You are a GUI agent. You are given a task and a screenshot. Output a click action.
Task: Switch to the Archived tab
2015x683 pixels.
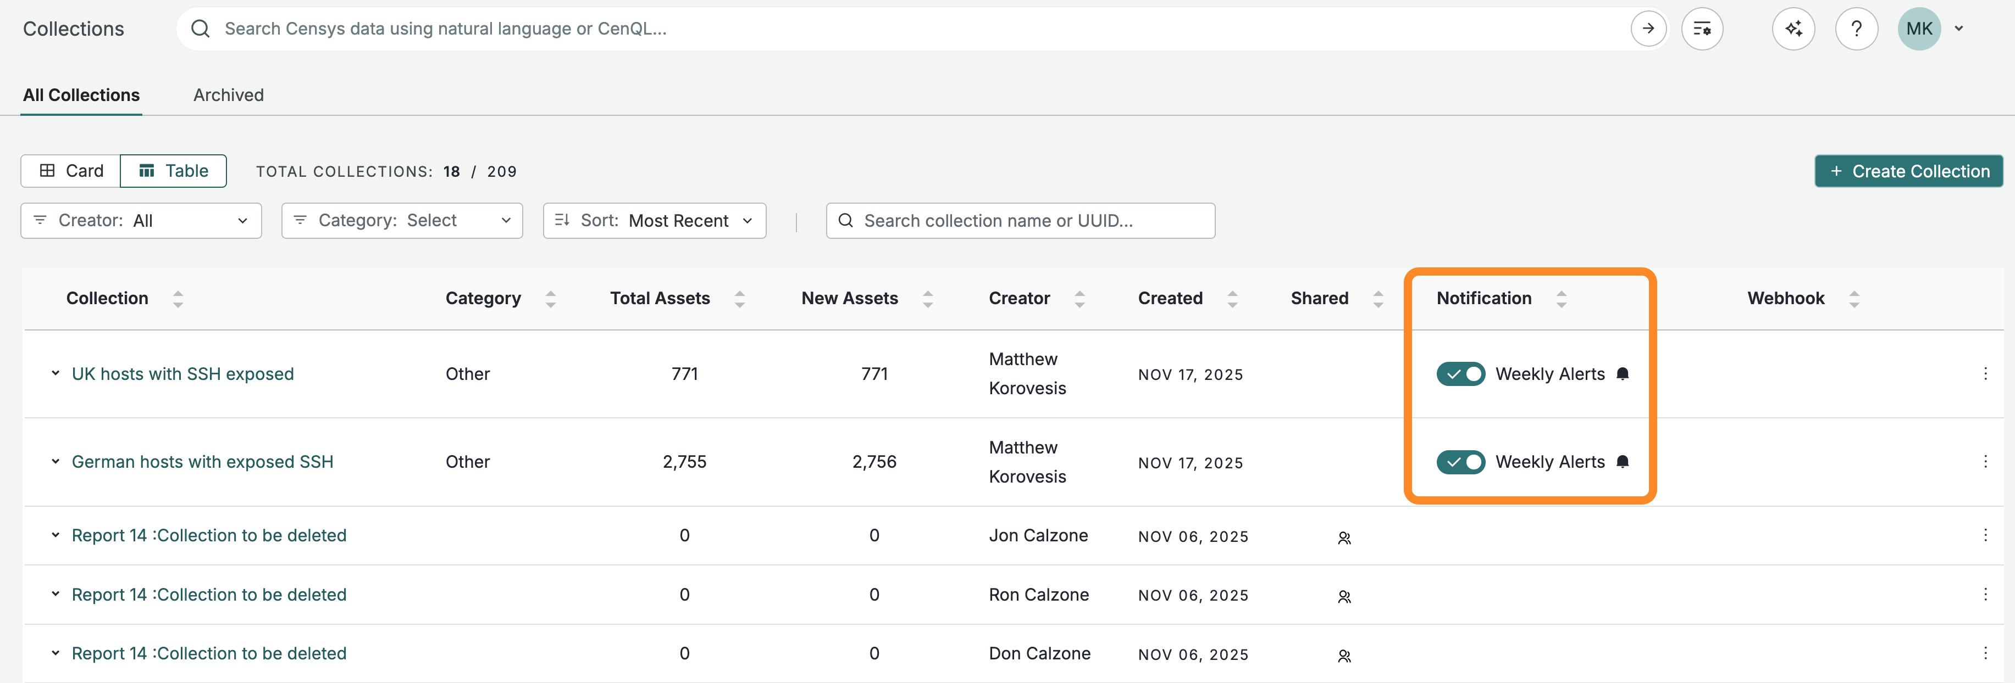[x=229, y=96]
